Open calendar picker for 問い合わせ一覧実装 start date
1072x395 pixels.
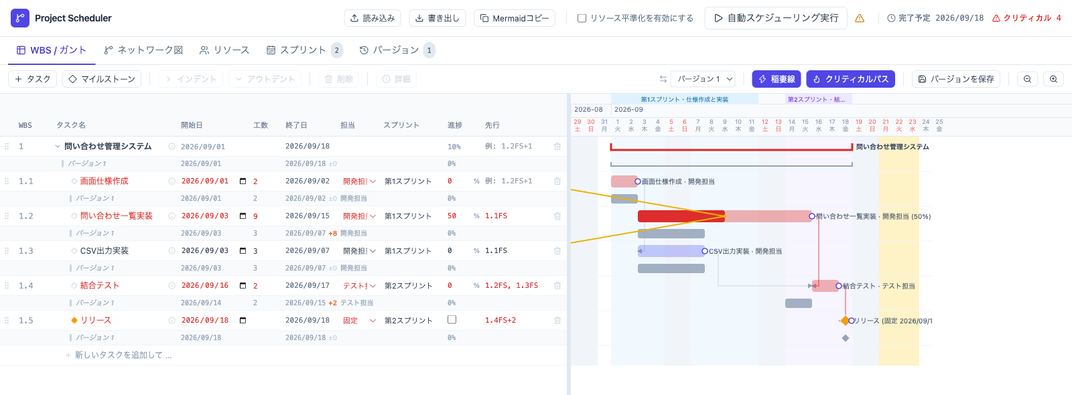click(x=243, y=216)
